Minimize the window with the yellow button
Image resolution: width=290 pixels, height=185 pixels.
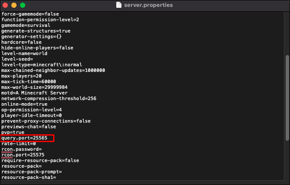click(x=14, y=5)
